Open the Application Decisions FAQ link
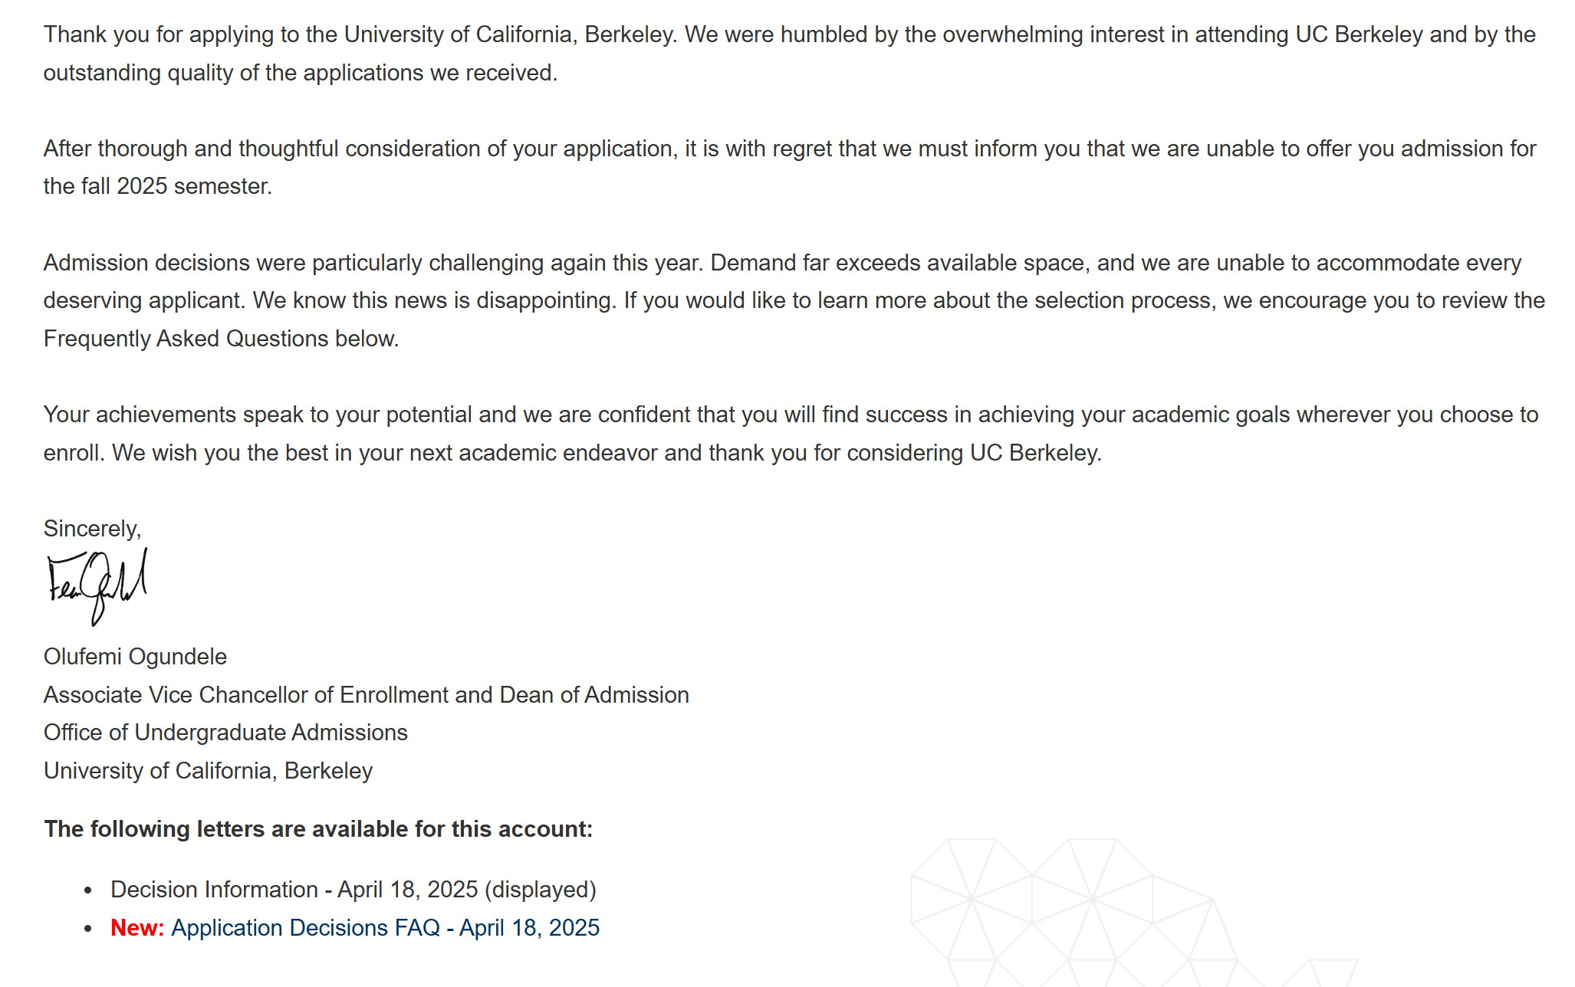The height and width of the screenshot is (987, 1575). (385, 927)
